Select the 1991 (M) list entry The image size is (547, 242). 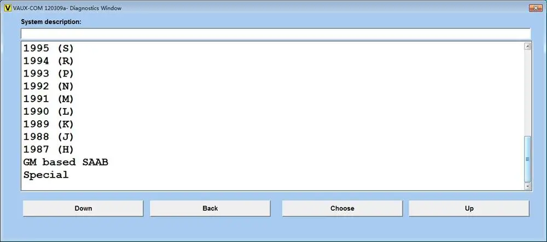point(49,99)
